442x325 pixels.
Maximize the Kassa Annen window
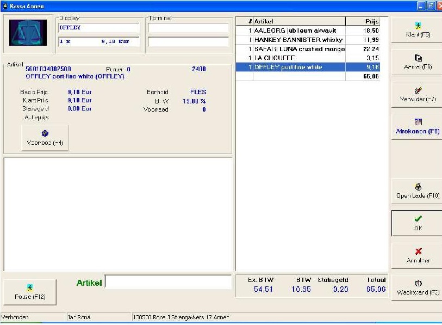431,5
